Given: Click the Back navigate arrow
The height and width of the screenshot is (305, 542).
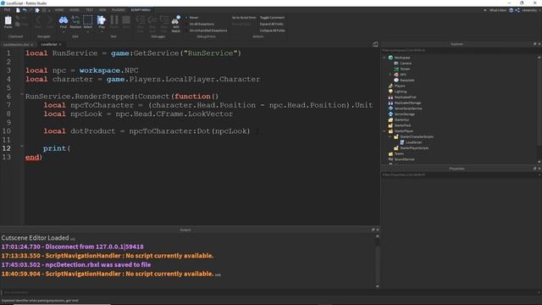Looking at the screenshot, I should [38, 20].
